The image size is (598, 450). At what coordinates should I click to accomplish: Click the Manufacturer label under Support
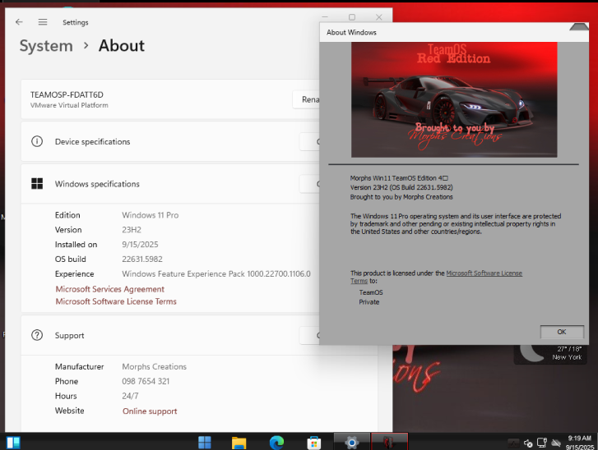79,366
